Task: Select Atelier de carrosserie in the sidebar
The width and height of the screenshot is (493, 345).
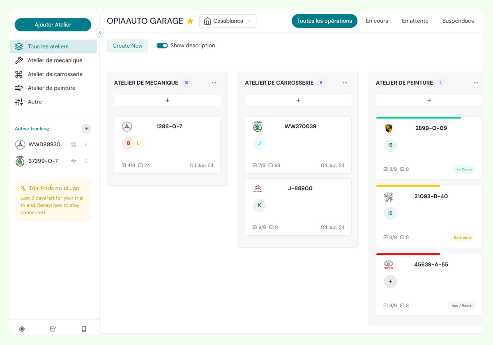Action: point(55,74)
